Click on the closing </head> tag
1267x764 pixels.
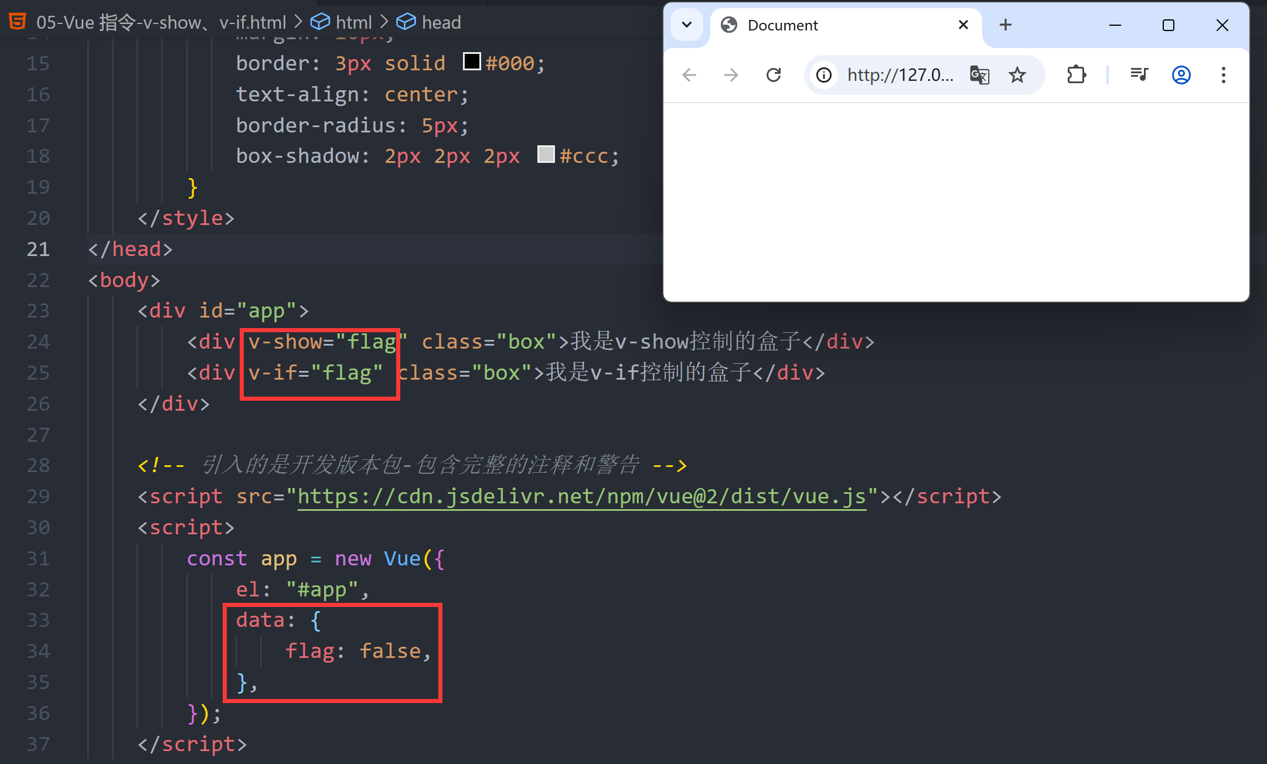(x=130, y=249)
